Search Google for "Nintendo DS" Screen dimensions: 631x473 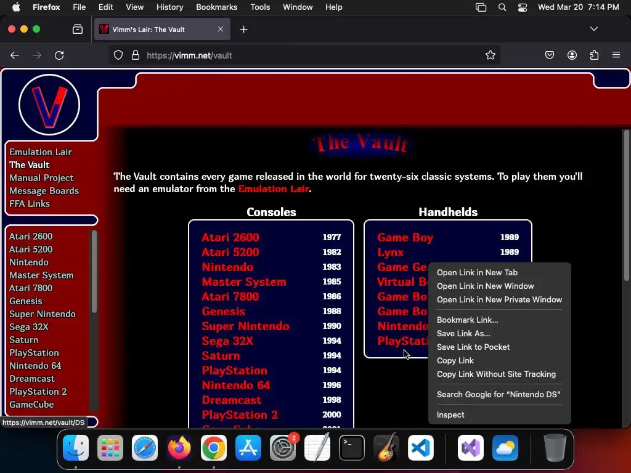pyautogui.click(x=498, y=395)
